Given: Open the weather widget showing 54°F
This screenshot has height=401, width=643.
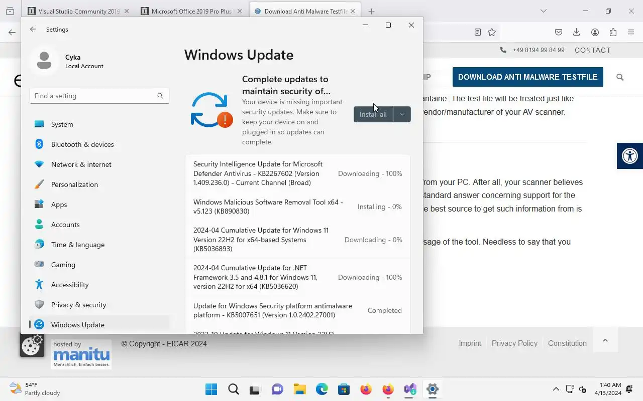Looking at the screenshot, I should (35, 389).
